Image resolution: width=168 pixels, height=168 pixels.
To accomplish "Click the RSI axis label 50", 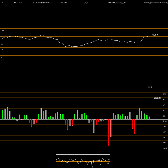I will tap(2, 44).
